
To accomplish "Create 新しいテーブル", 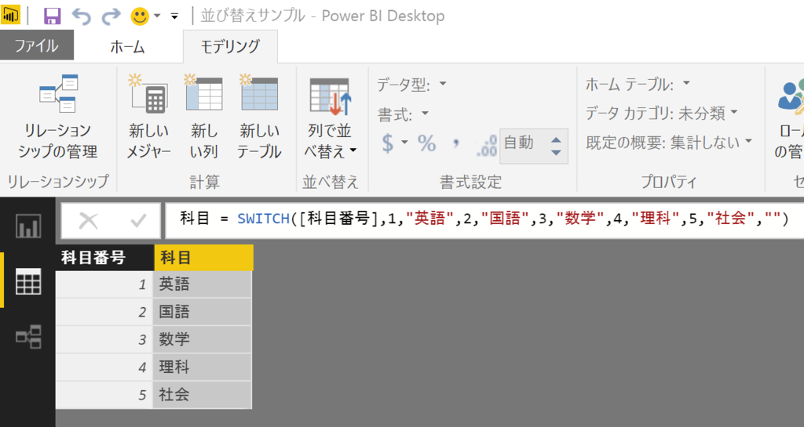I will 259,116.
